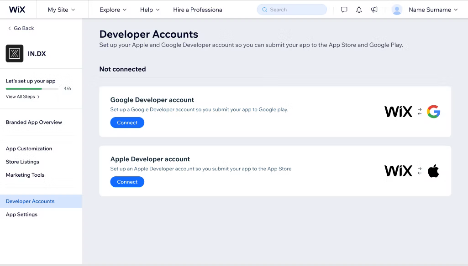The image size is (468, 266).
Task: Open App Settings in sidebar
Action: 21,215
